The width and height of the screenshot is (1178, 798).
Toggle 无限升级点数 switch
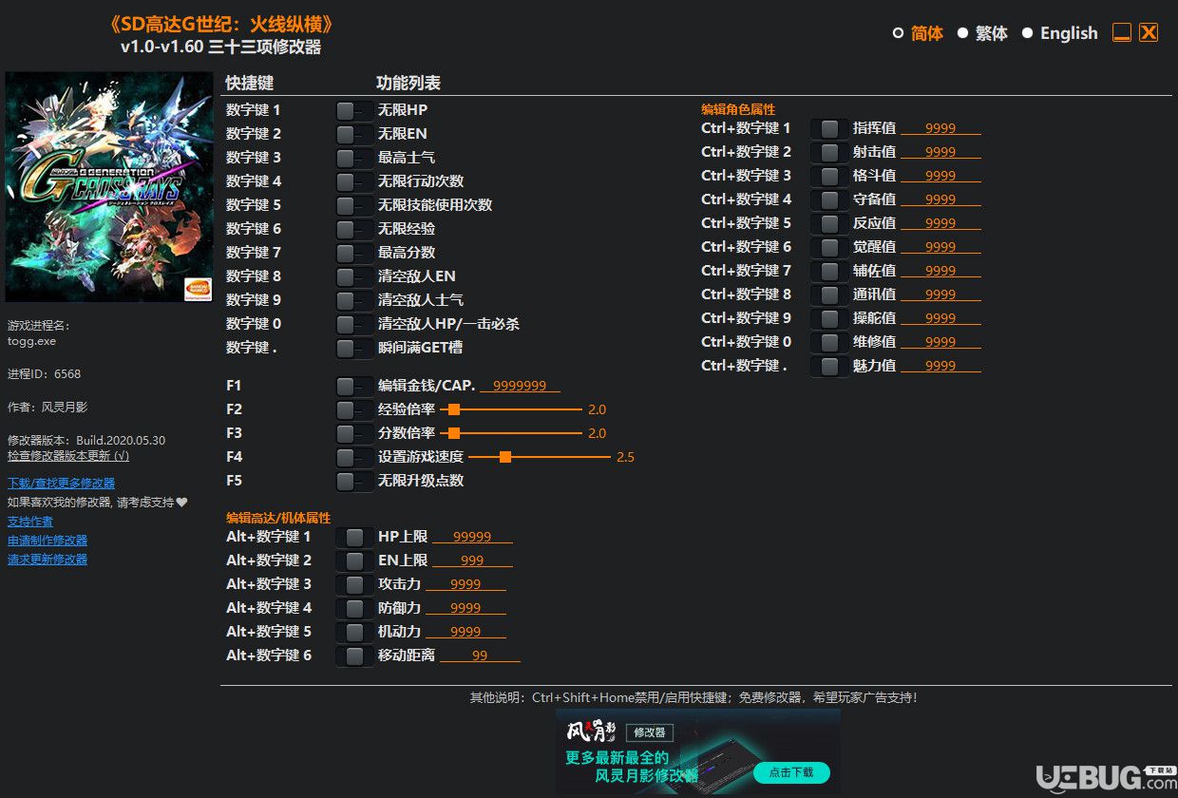point(354,481)
